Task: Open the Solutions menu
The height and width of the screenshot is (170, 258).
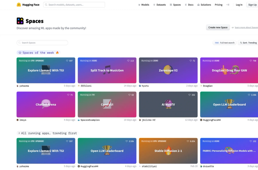Action: point(204,5)
